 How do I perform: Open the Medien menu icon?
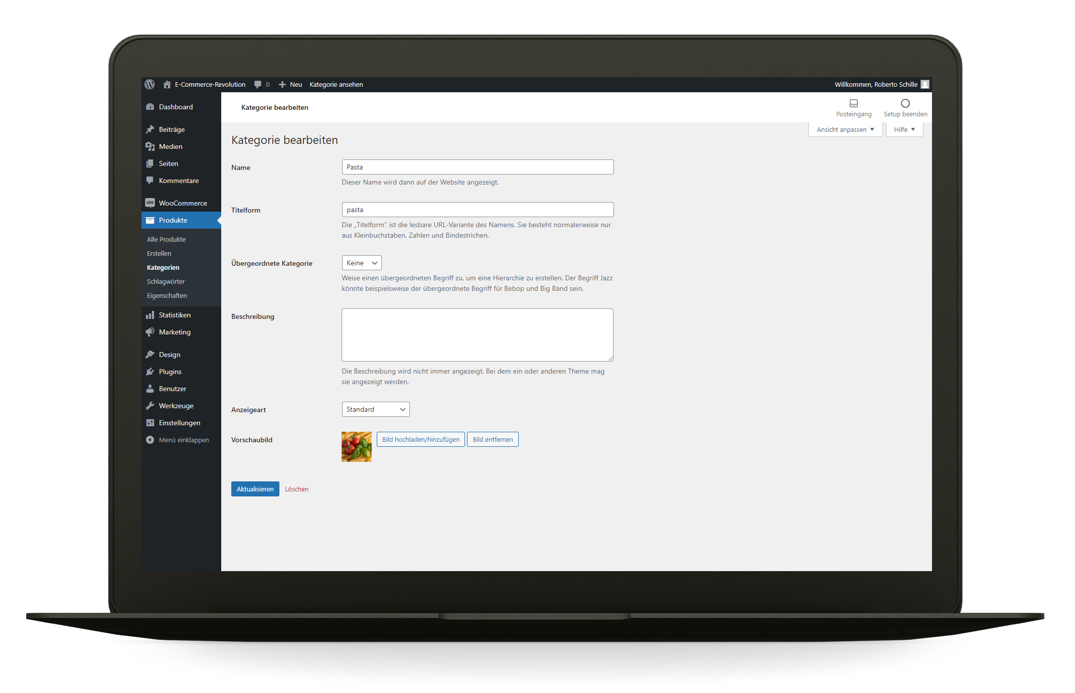[150, 146]
